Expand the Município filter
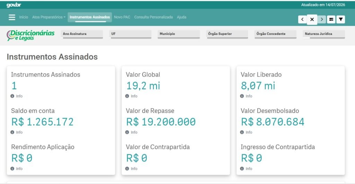Image resolution: width=355 pixels, height=184 pixels. click(x=179, y=34)
